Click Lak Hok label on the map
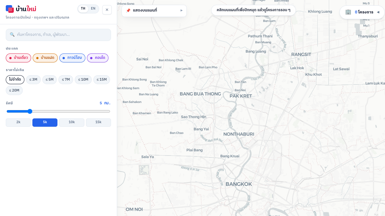 (297, 68)
